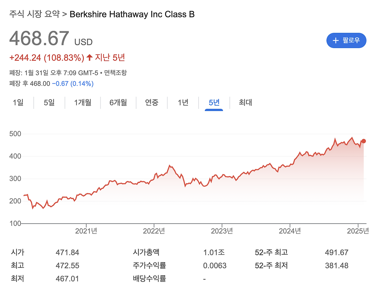Click the 2023년 axis label on the chart
The image size is (390, 292).
pos(222,231)
